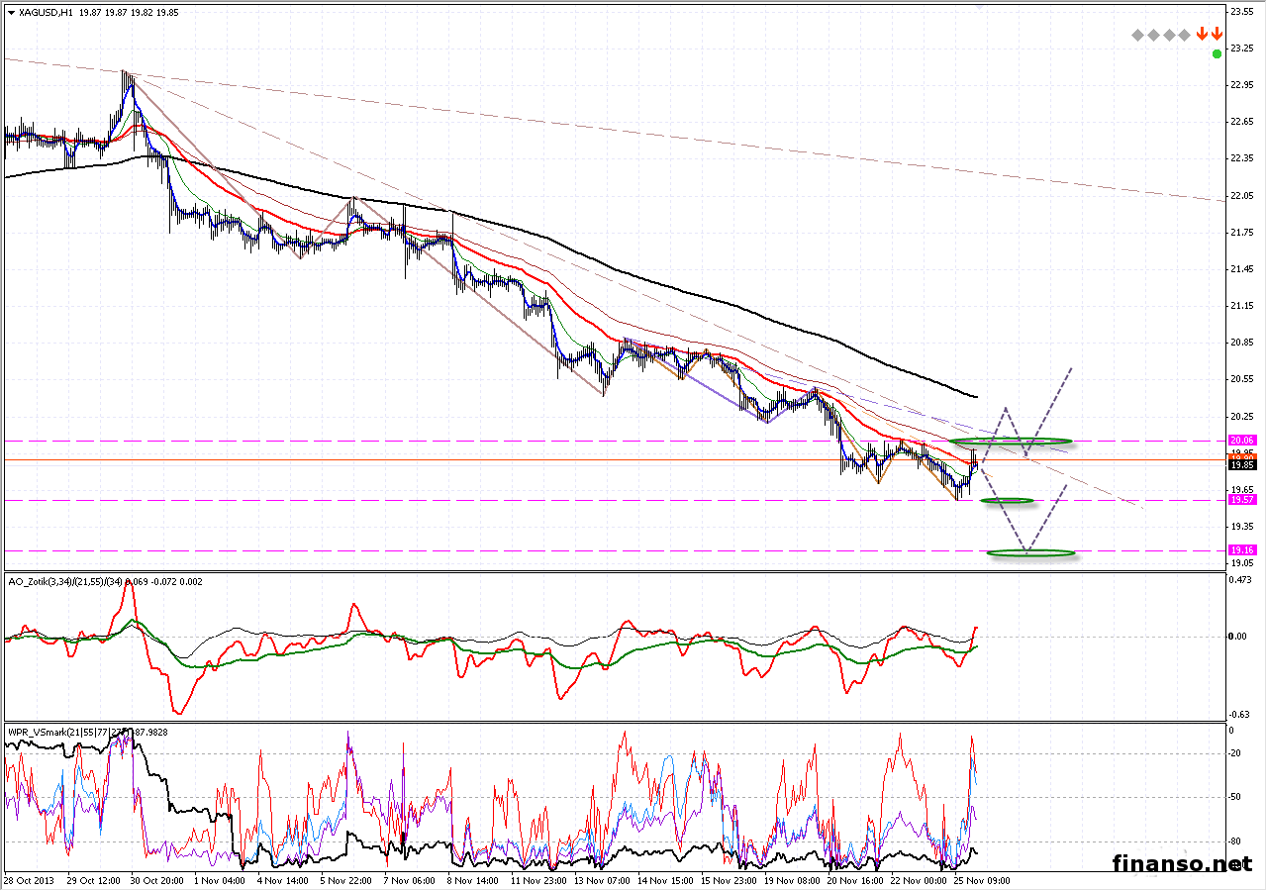Click the finanso.net watermark link
The height and width of the screenshot is (891, 1267).
tap(1182, 862)
